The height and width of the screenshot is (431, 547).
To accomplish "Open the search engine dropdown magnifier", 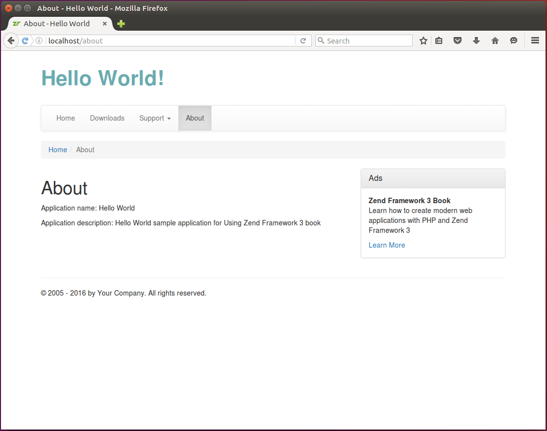I will pos(322,41).
